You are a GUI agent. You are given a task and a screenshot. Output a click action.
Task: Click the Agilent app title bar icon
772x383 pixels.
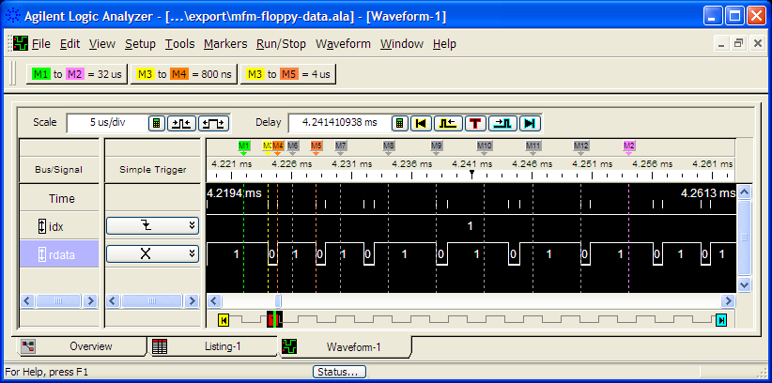(12, 16)
